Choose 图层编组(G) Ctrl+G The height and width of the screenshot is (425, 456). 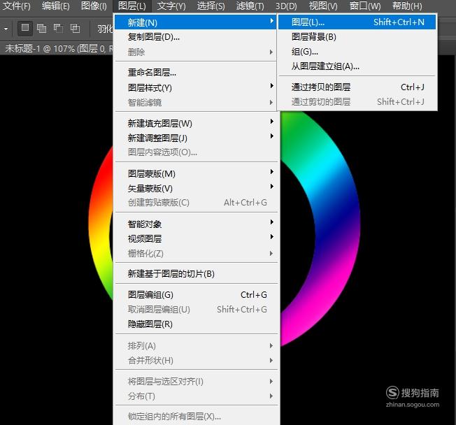pyautogui.click(x=195, y=295)
